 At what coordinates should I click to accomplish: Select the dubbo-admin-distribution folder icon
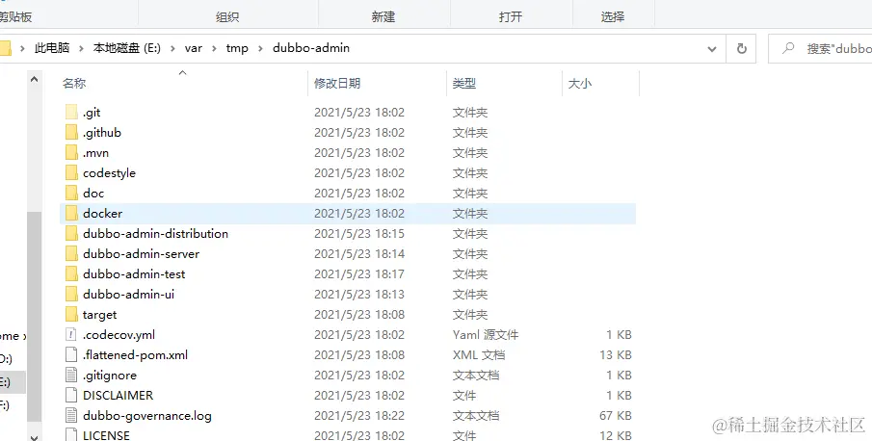pos(71,233)
